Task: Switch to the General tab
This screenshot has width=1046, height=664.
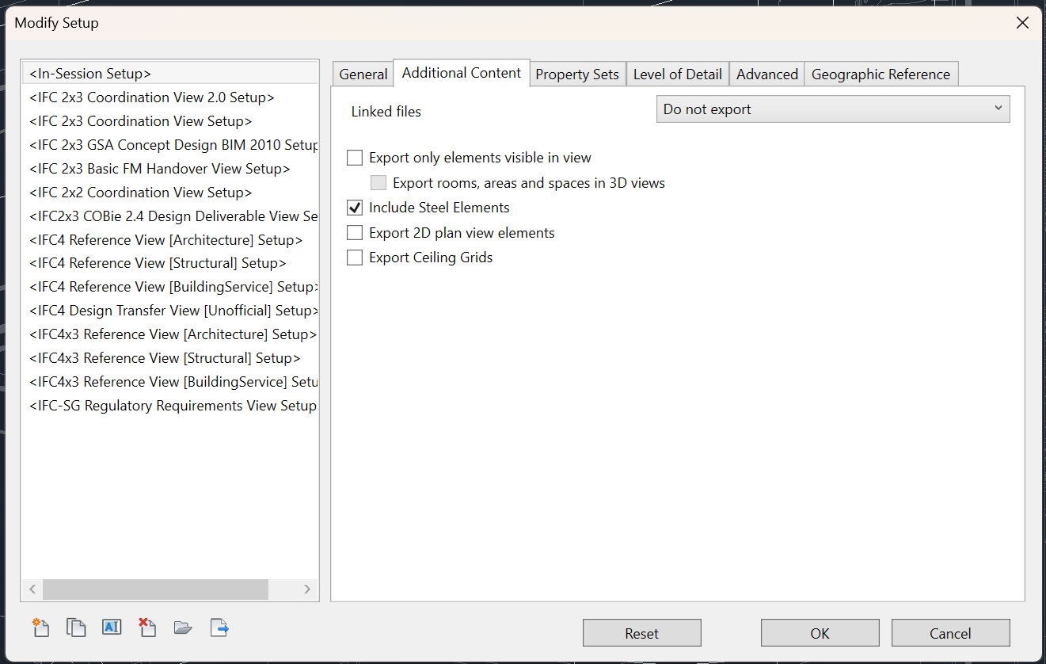Action: 363,74
